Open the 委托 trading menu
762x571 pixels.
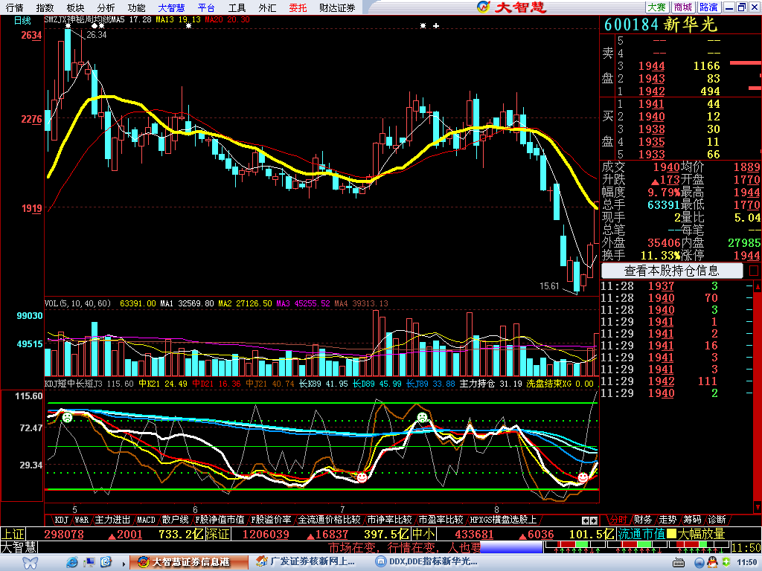298,7
